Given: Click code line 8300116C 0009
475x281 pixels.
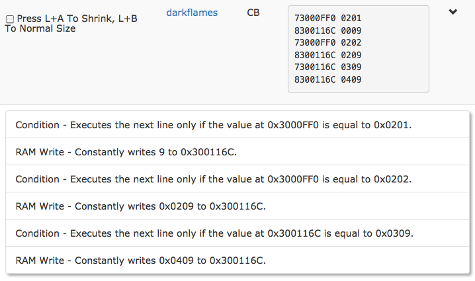Looking at the screenshot, I should [x=327, y=30].
